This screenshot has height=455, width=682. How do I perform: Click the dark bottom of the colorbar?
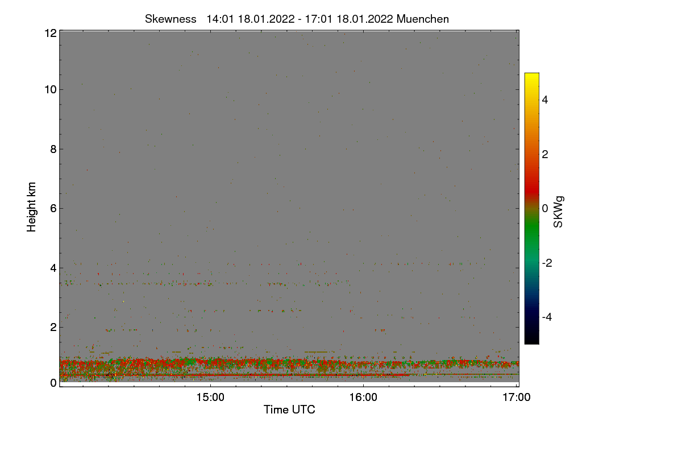(x=531, y=337)
